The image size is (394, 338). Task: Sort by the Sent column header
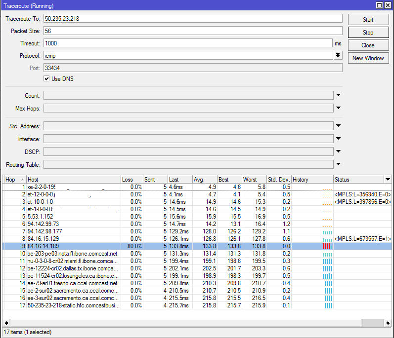pyautogui.click(x=155, y=180)
